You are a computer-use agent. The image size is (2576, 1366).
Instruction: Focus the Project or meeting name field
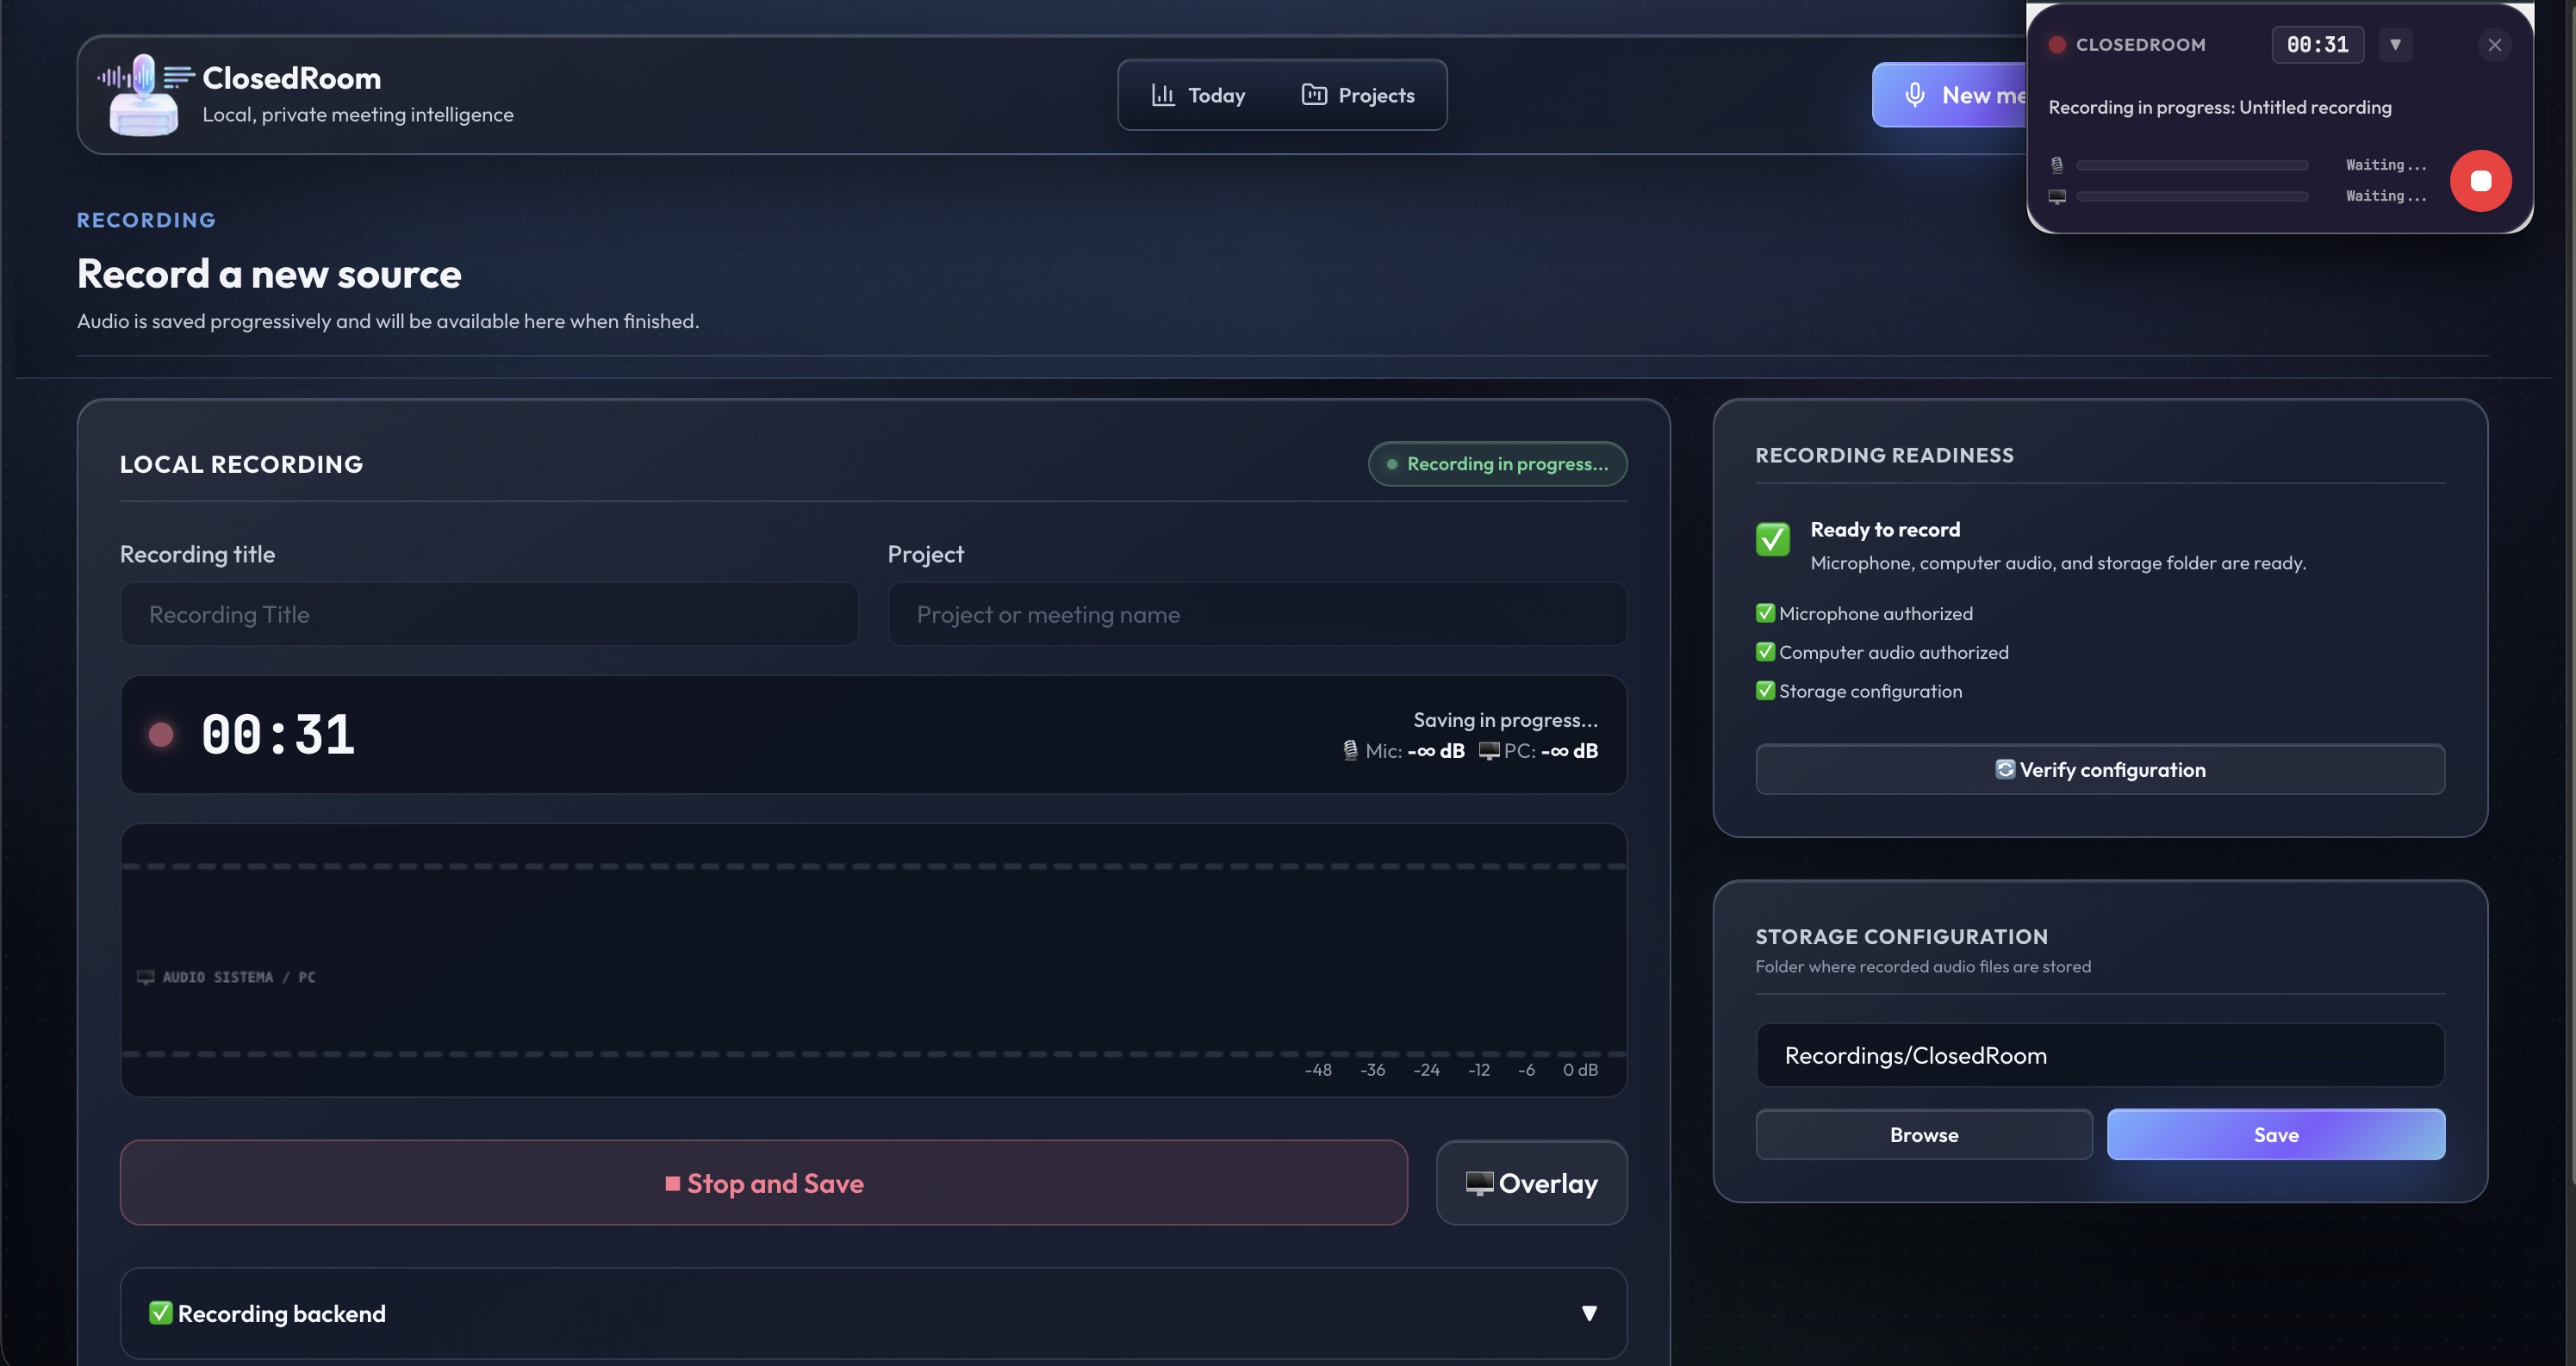(1257, 614)
